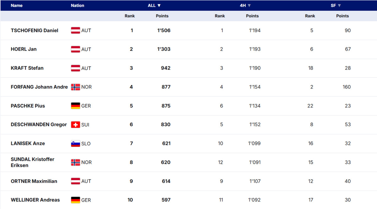Open KRAFT Stefan athlete profile
The width and height of the screenshot is (377, 209).
pos(27,68)
